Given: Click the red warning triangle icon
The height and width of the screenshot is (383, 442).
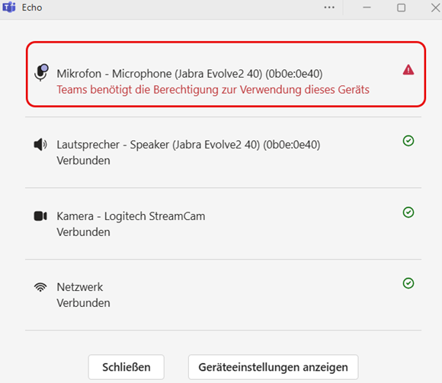Looking at the screenshot, I should (x=408, y=69).
